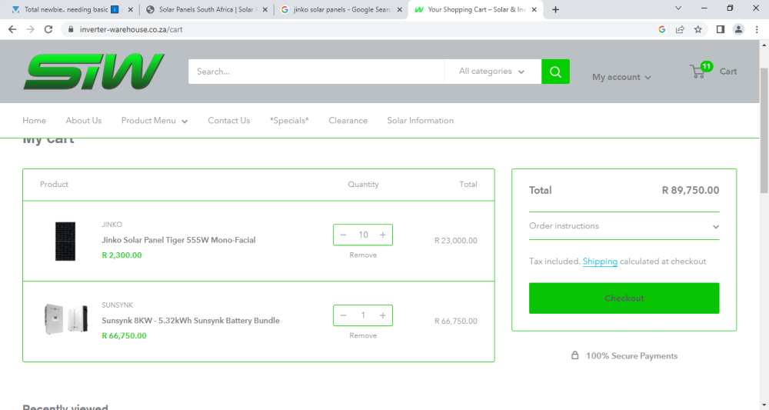The height and width of the screenshot is (410, 769).
Task: Reload the page with refresh icon
Action: coord(48,29)
